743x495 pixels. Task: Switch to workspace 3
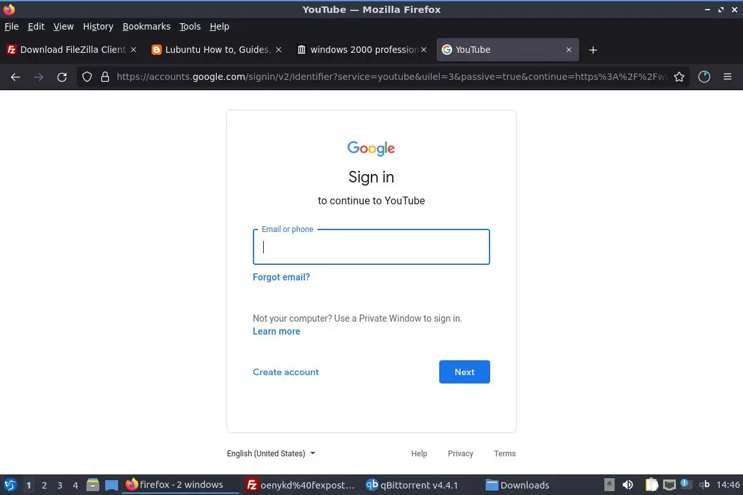(x=60, y=485)
